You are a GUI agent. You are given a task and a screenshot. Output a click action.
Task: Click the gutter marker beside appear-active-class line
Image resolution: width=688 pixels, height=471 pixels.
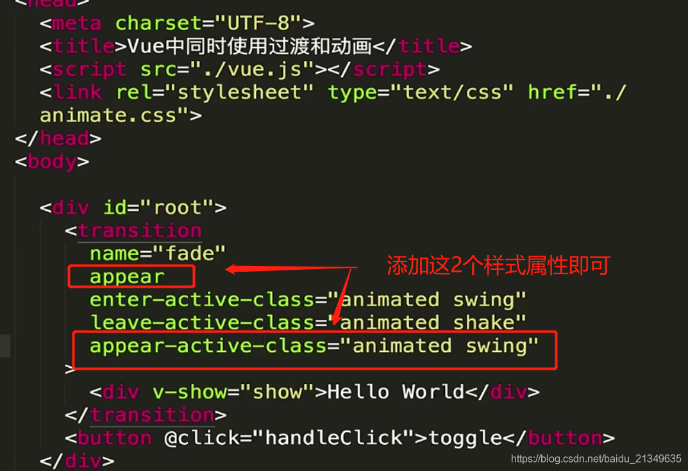[5, 346]
